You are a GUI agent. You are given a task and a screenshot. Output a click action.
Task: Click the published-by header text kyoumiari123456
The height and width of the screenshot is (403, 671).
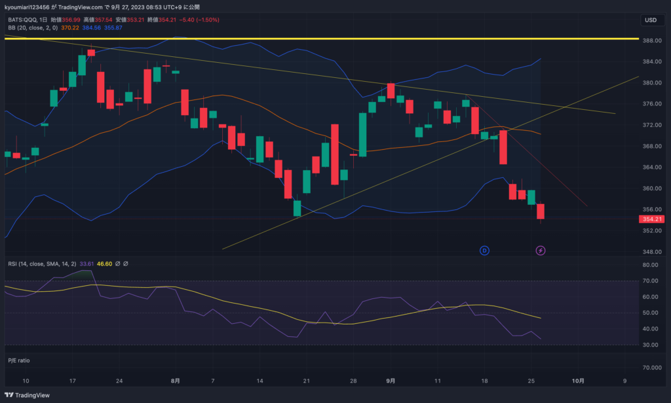(27, 7)
